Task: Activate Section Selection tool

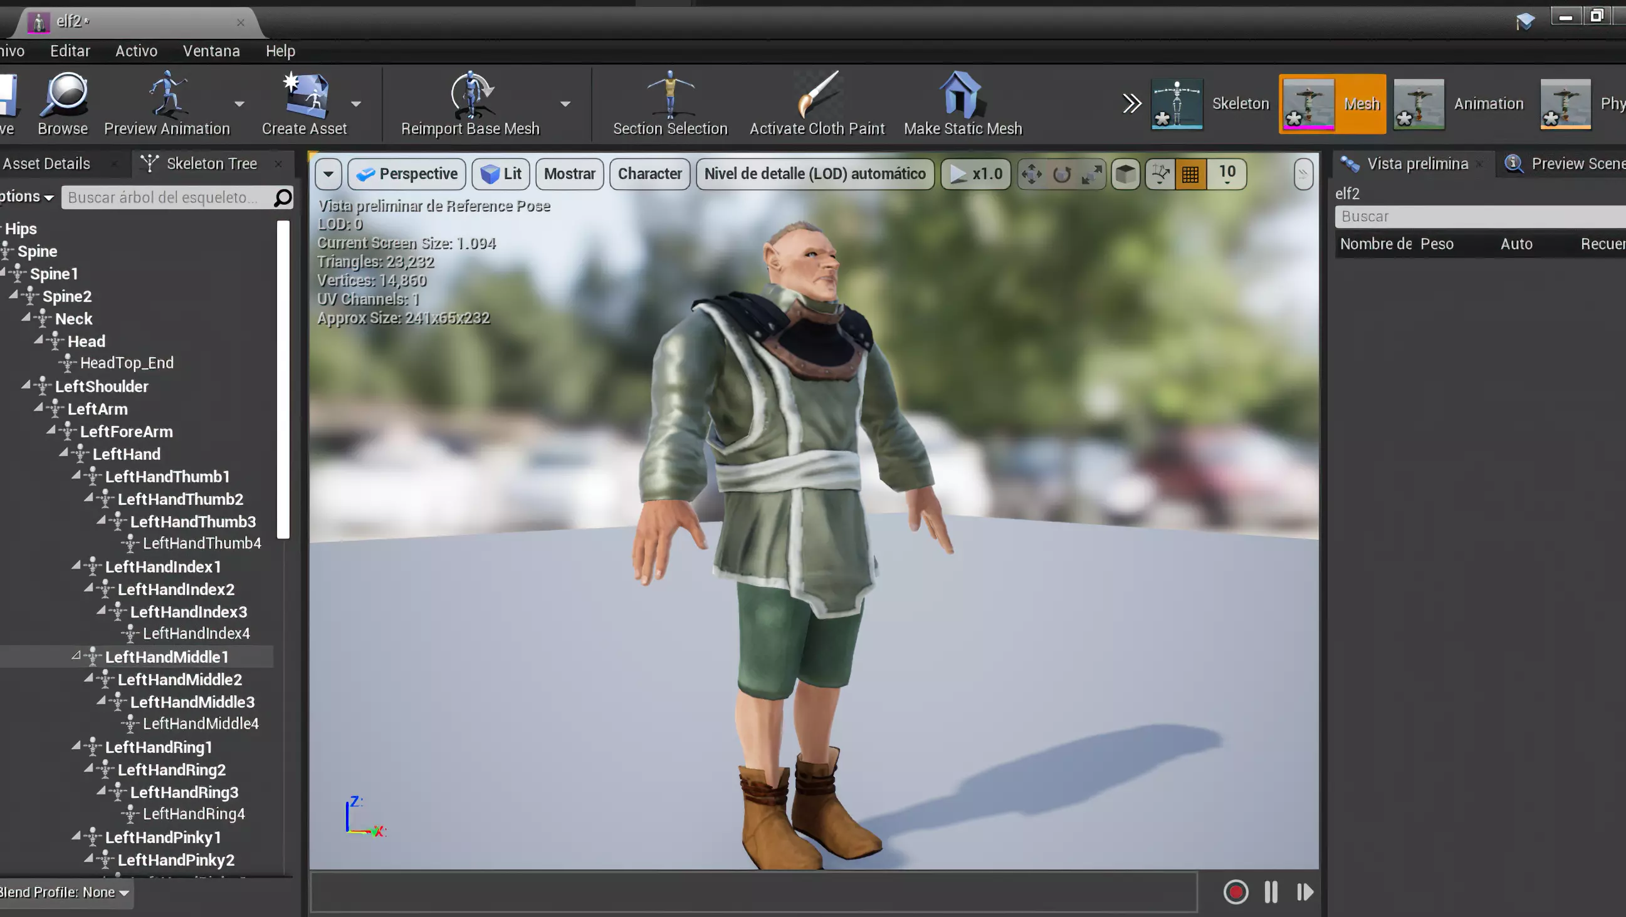Action: pos(669,95)
